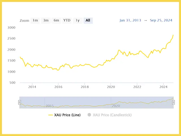
Task: Select the All zoom range
Action: [x=88, y=21]
